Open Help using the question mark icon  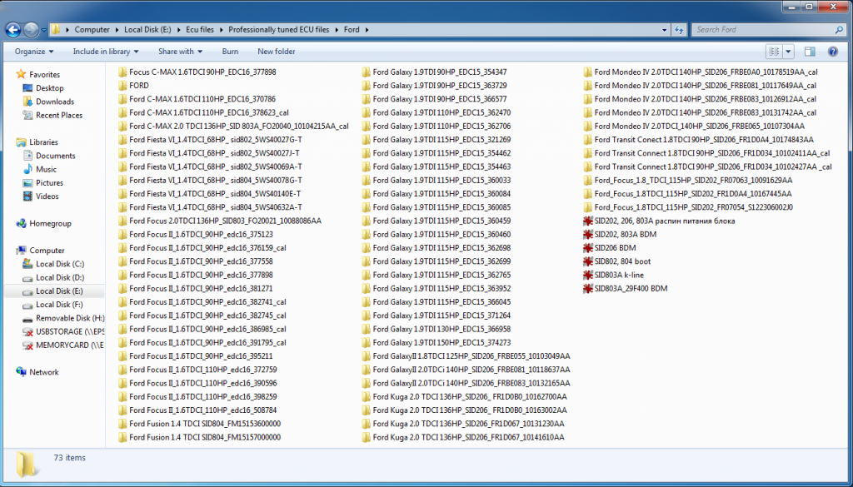pos(831,51)
